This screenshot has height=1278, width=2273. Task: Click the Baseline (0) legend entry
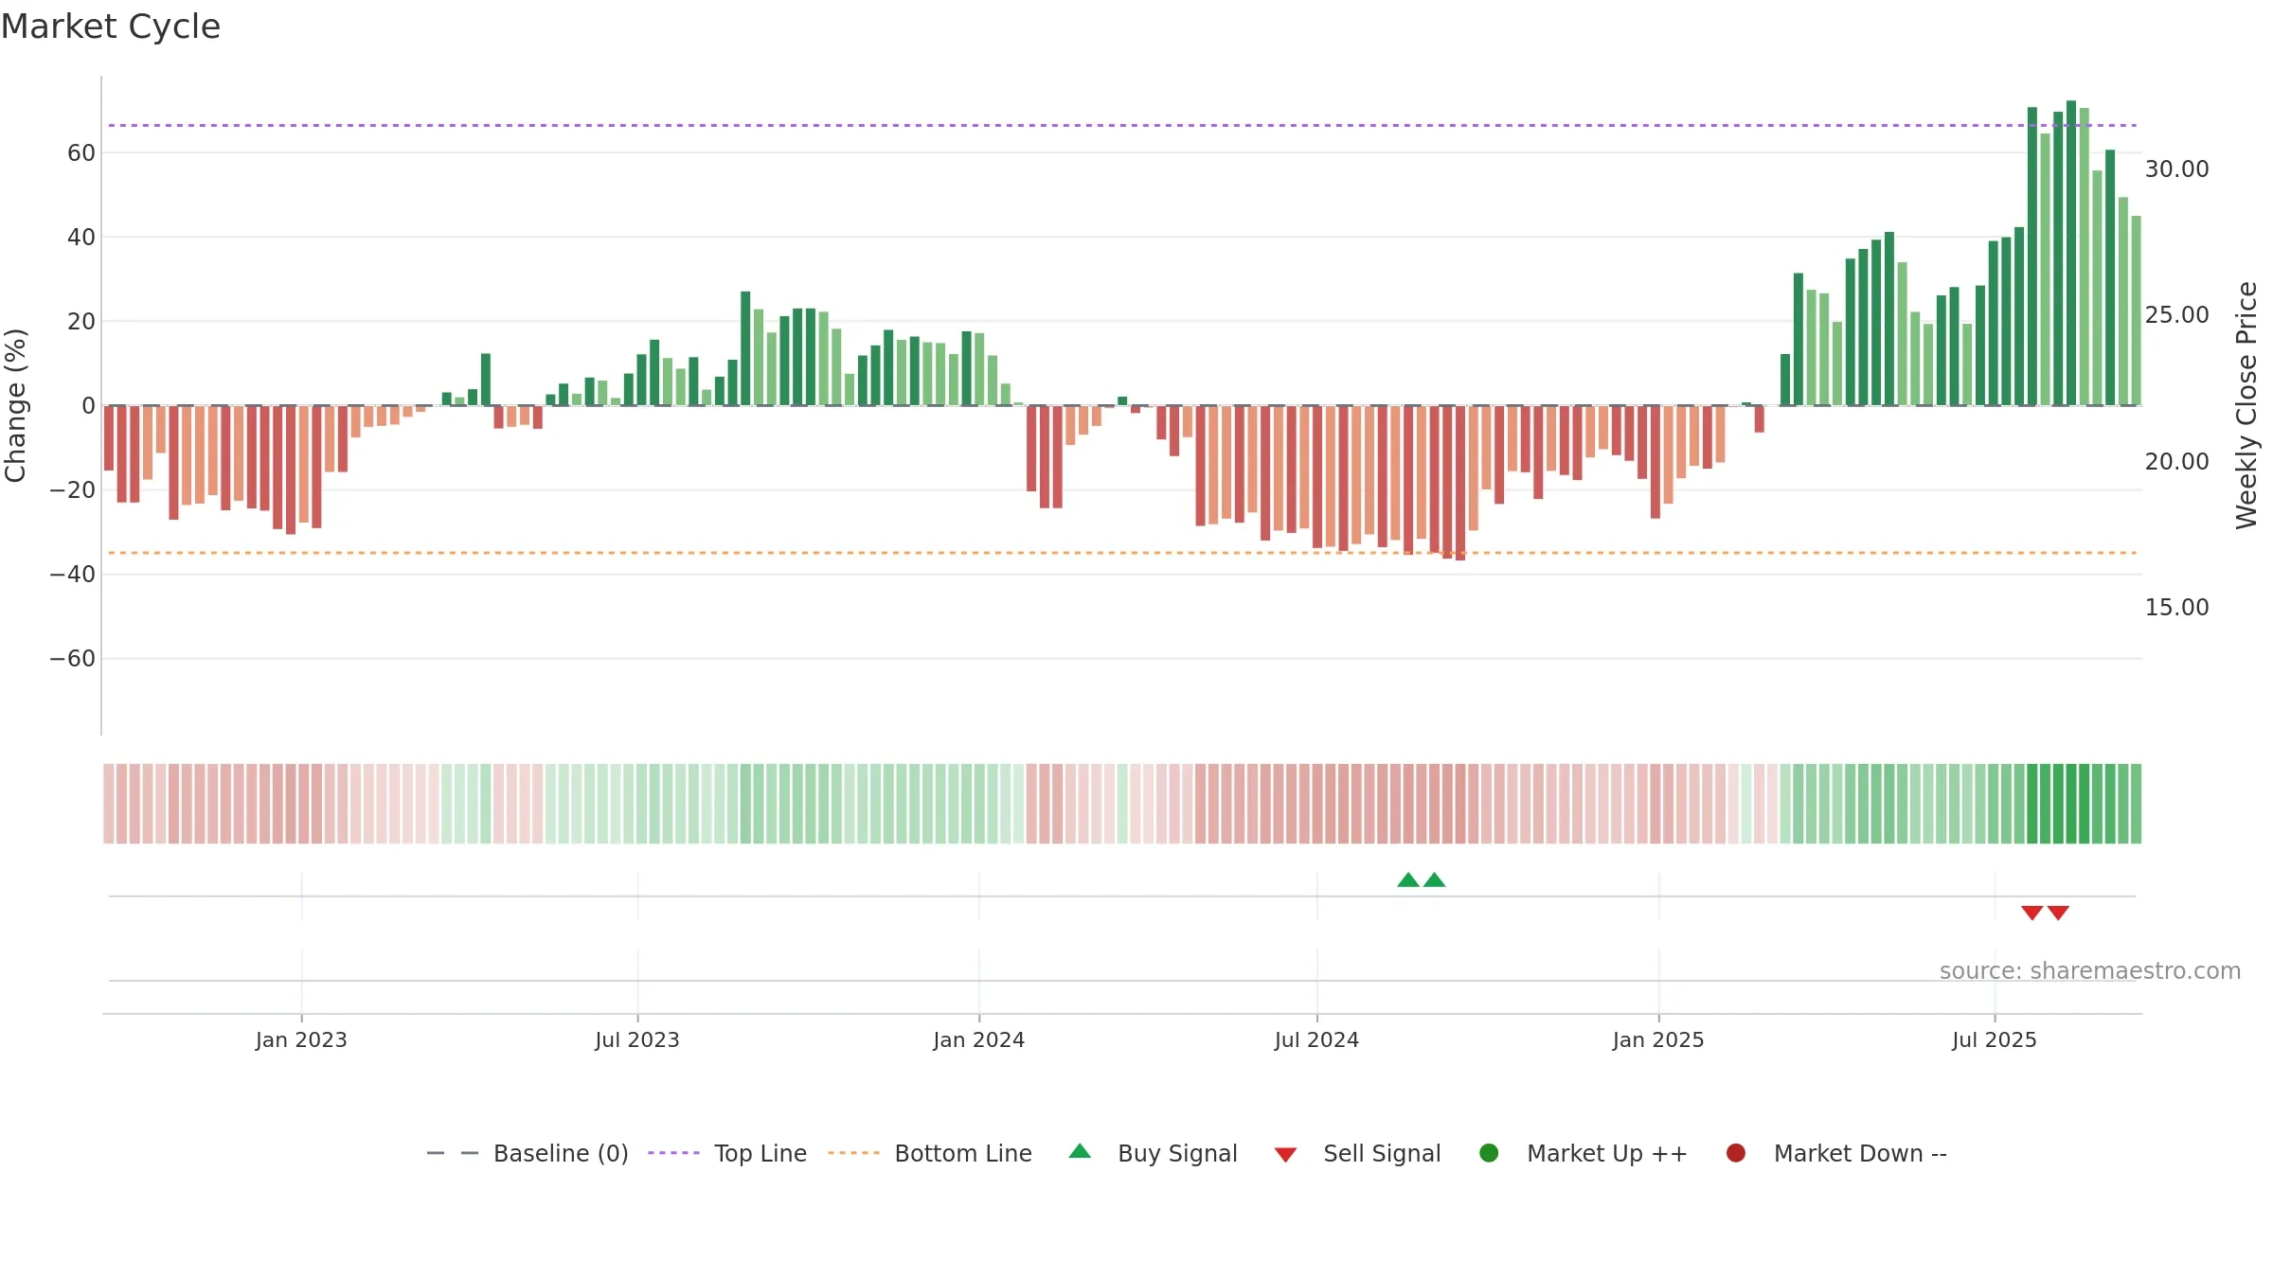(528, 1153)
